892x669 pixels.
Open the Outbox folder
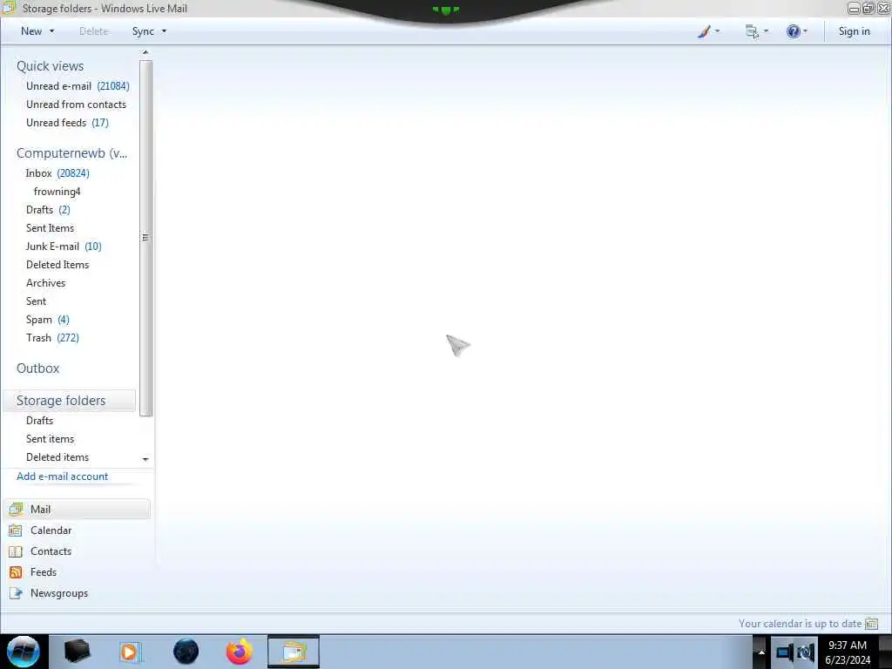pos(38,368)
